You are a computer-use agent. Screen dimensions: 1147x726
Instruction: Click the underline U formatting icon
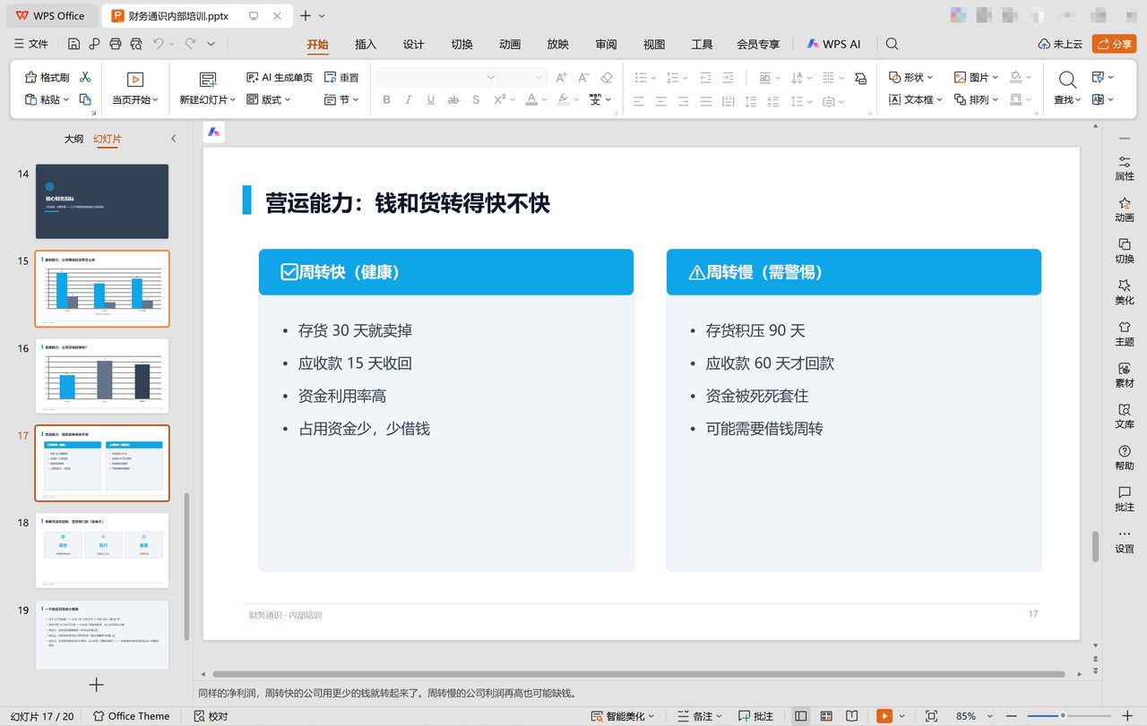[x=431, y=100]
